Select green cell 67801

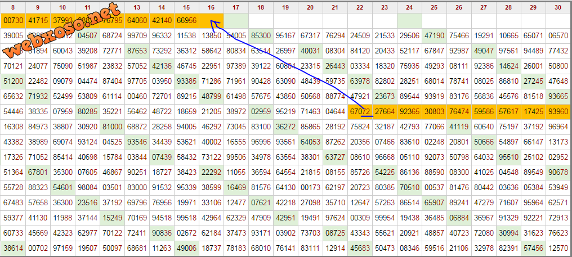pos(38,174)
